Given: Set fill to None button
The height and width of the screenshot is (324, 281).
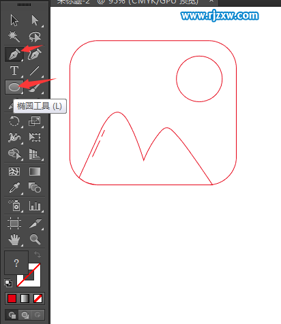Looking at the screenshot, I should pos(38,298).
